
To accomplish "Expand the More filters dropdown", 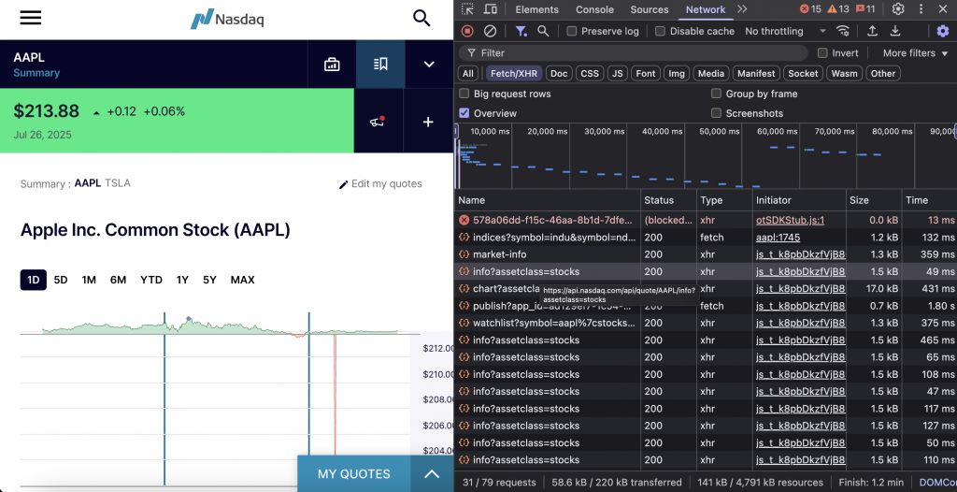I will 914,53.
